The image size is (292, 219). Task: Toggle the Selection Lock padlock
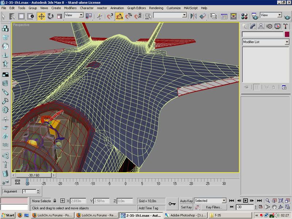coord(55,201)
